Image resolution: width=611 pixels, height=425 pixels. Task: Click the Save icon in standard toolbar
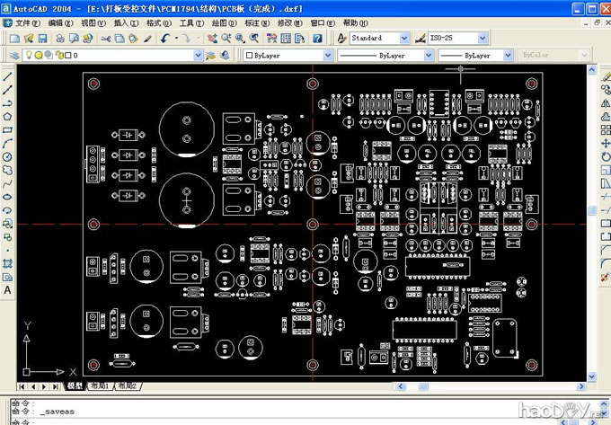click(x=42, y=39)
